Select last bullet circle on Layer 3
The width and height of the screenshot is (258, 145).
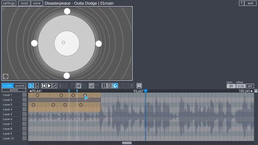(x=81, y=105)
